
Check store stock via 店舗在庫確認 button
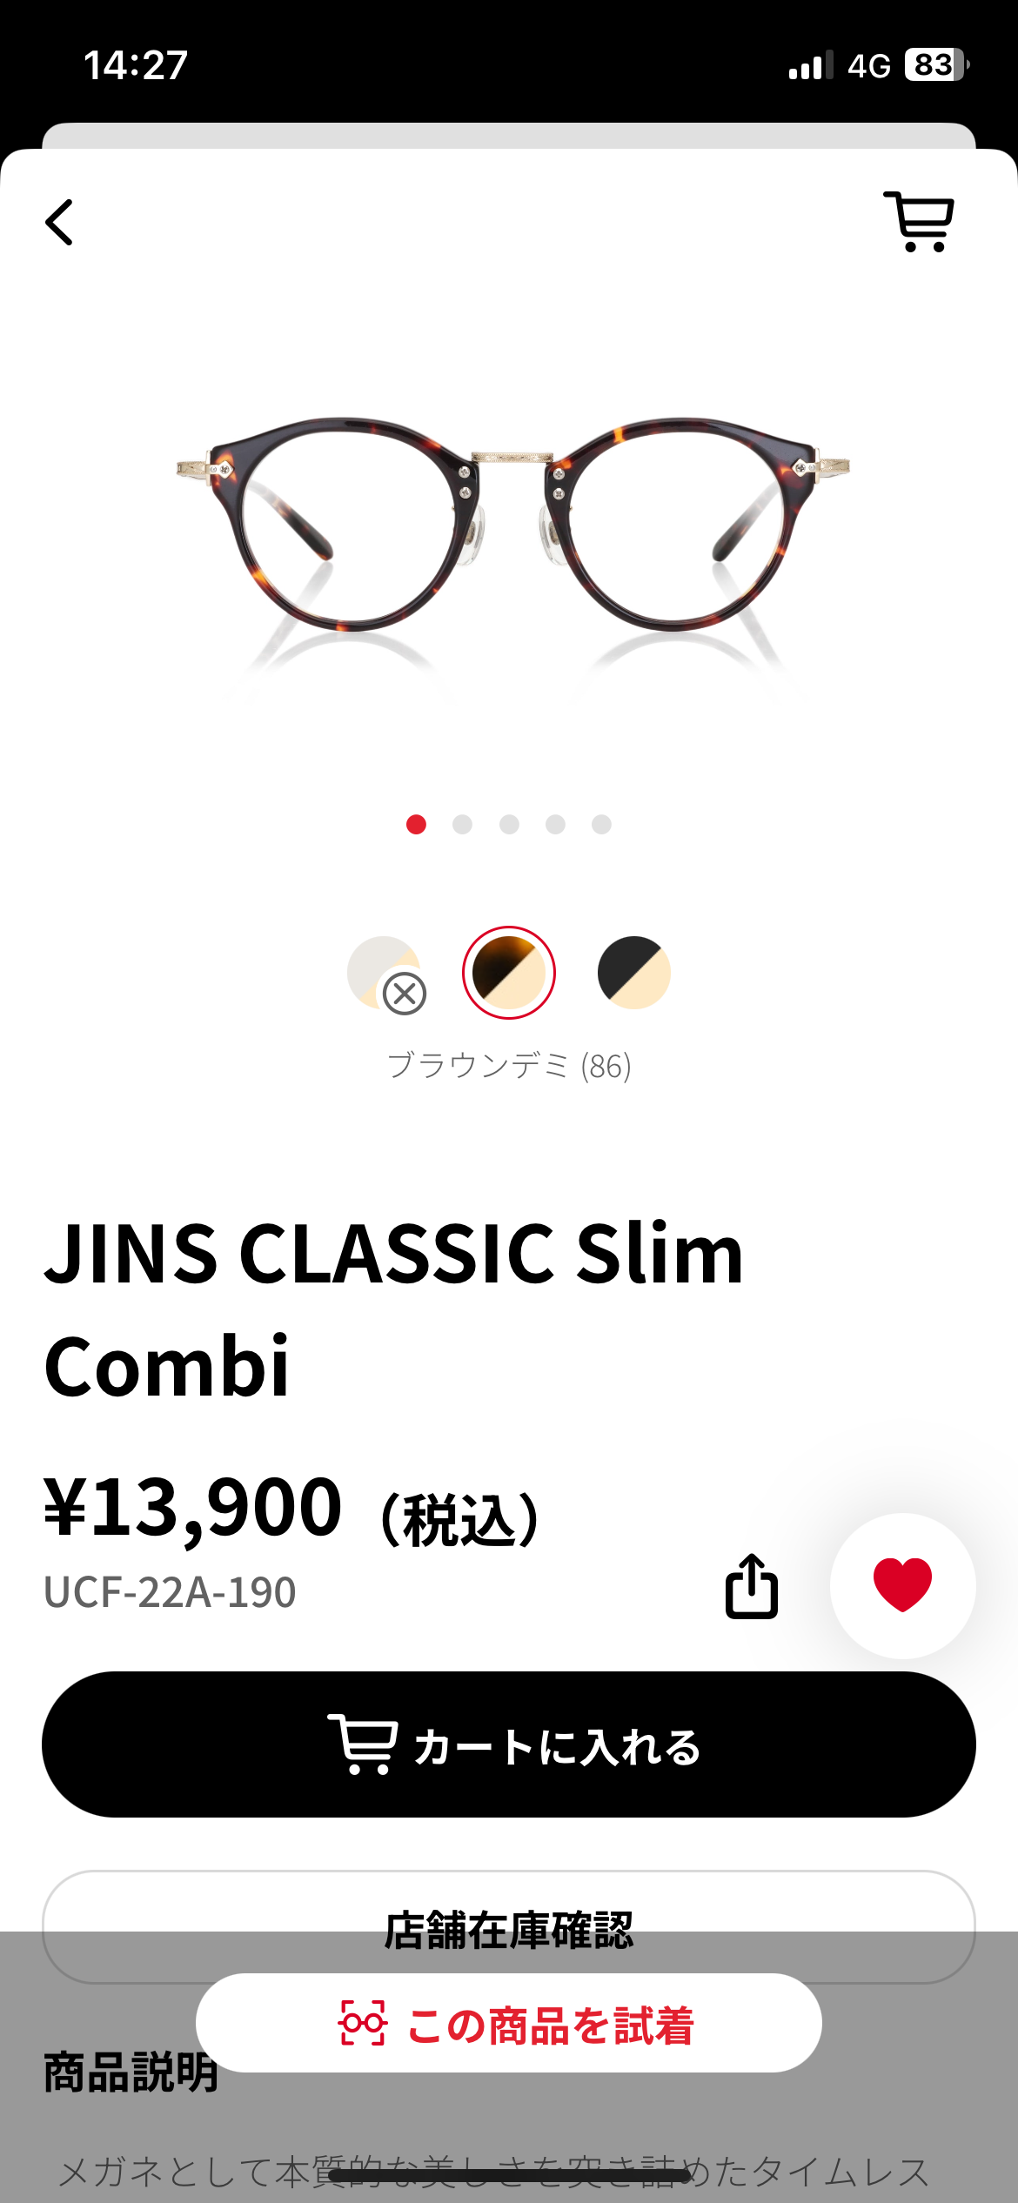509,1927
